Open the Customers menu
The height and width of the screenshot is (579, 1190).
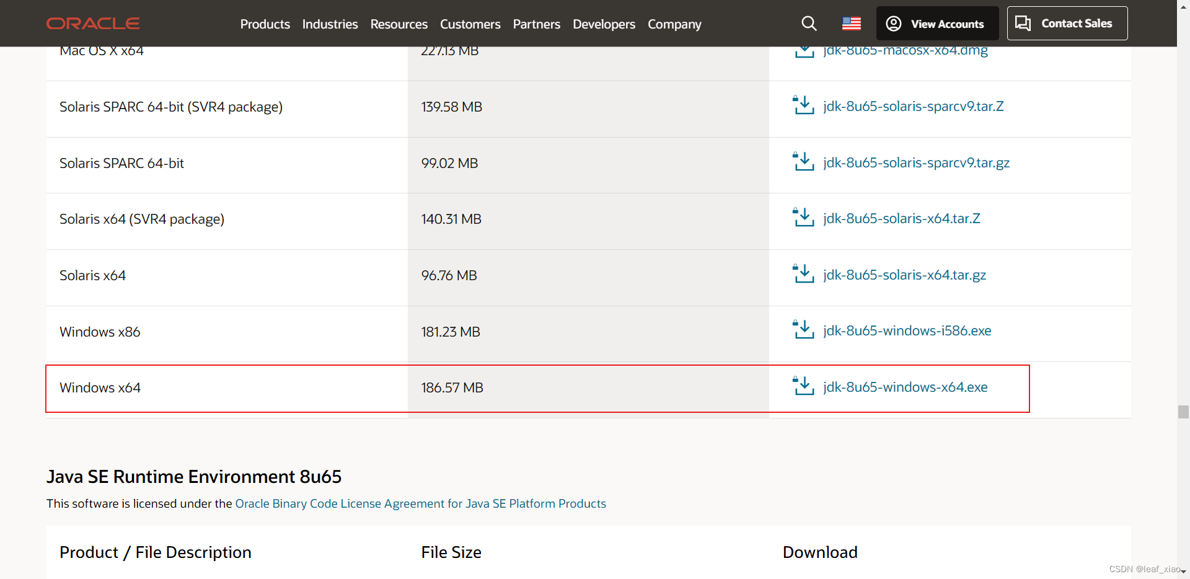pos(470,24)
